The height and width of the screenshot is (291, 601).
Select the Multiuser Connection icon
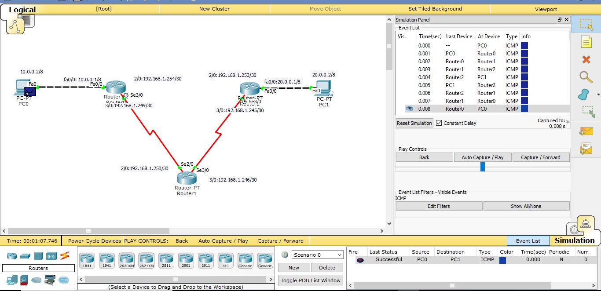tap(64, 280)
